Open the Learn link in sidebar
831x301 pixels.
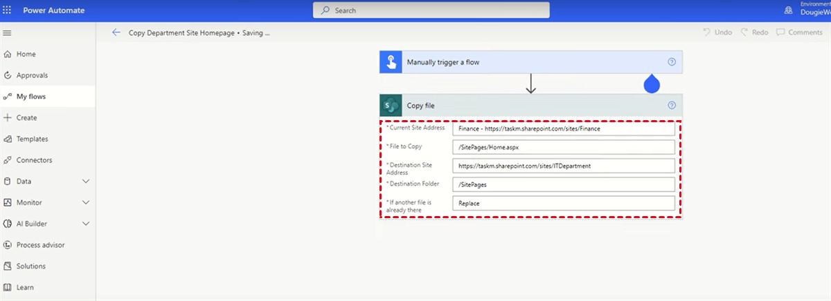(x=25, y=287)
